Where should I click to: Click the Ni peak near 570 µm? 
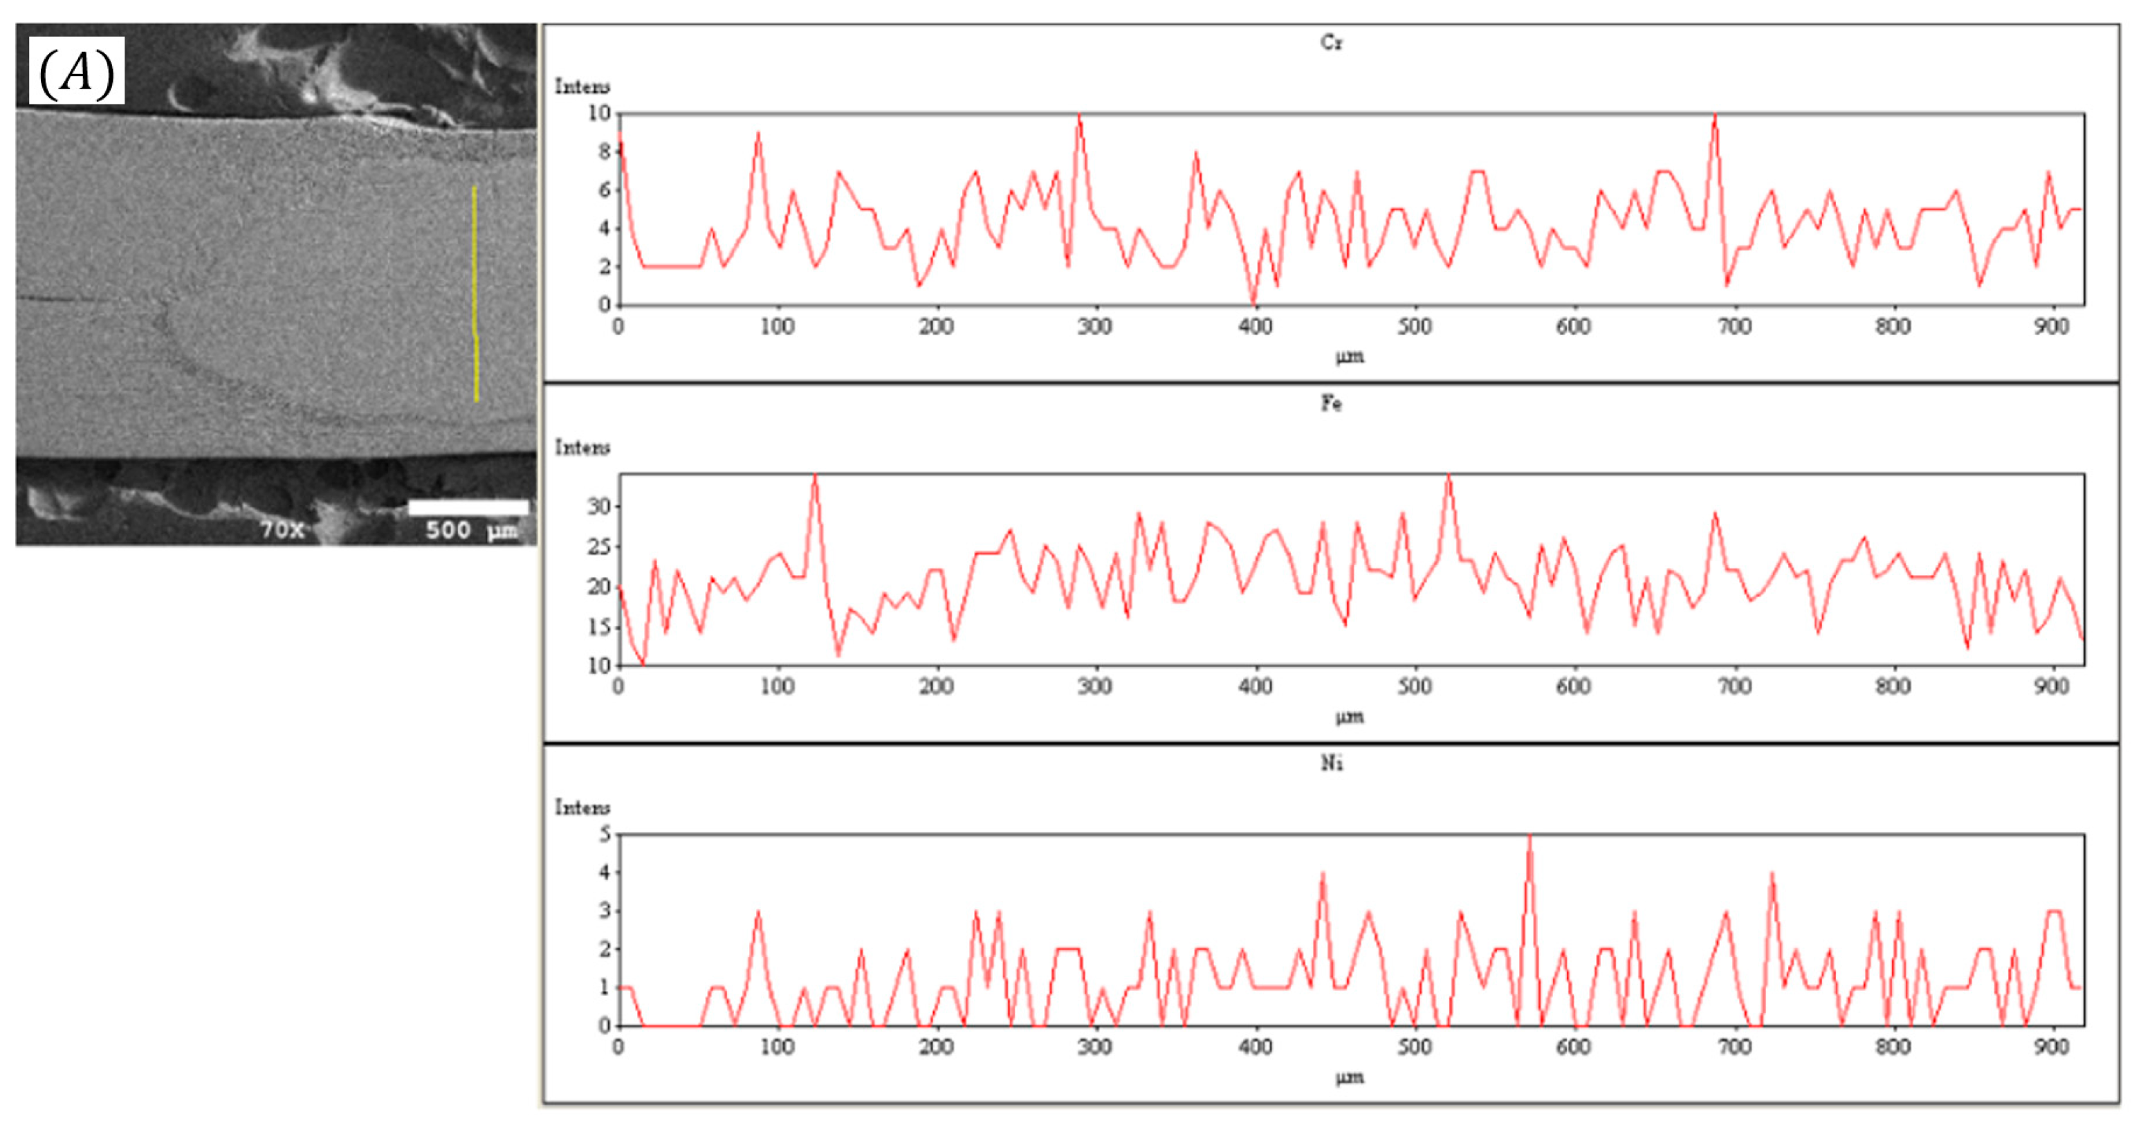click(1529, 839)
